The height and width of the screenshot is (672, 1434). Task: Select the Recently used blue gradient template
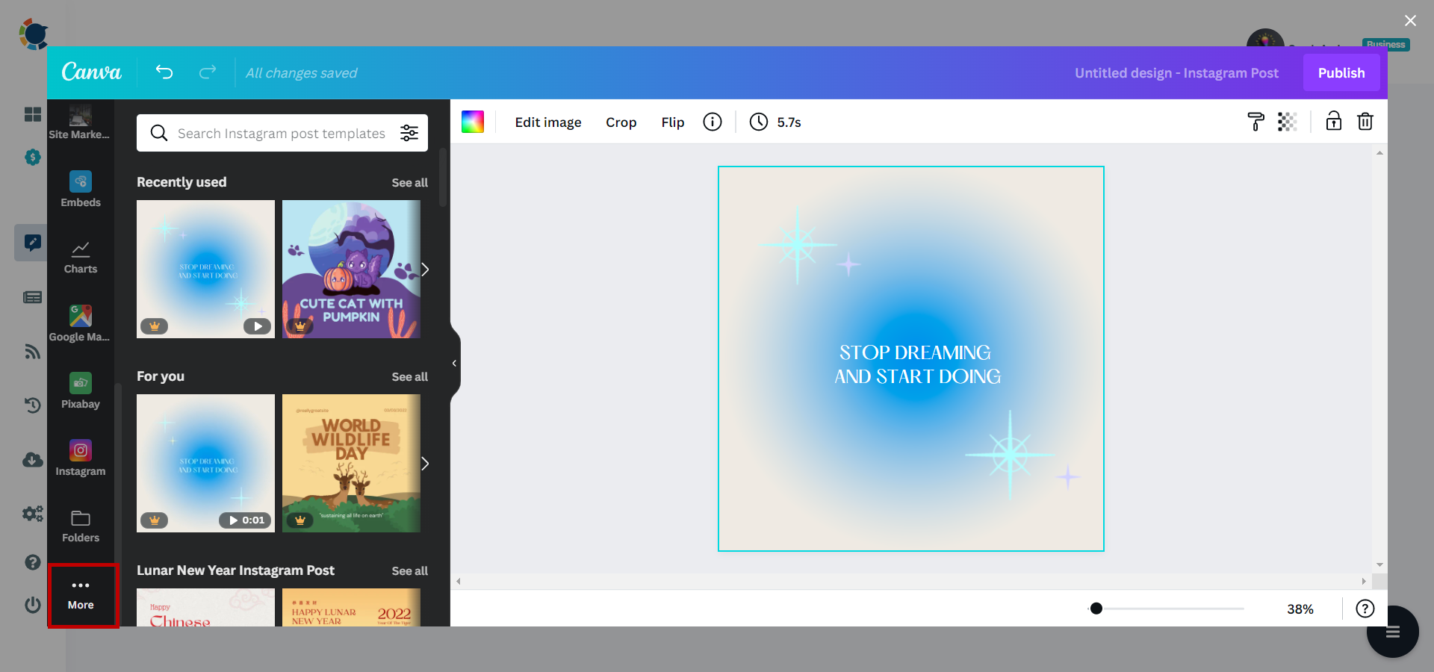point(205,269)
